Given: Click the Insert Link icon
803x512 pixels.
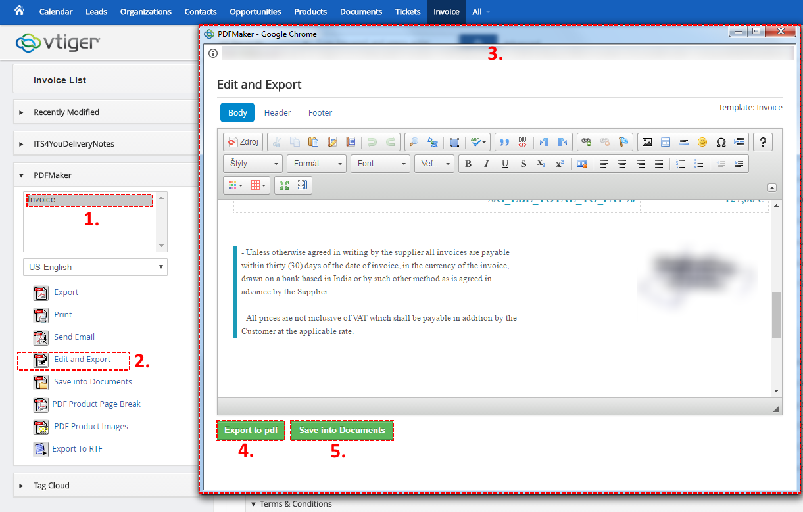Looking at the screenshot, I should click(587, 142).
